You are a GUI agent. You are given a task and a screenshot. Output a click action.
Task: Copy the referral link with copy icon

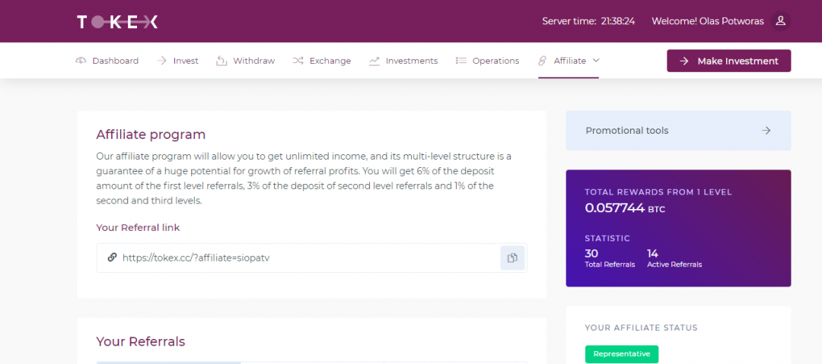pos(512,258)
